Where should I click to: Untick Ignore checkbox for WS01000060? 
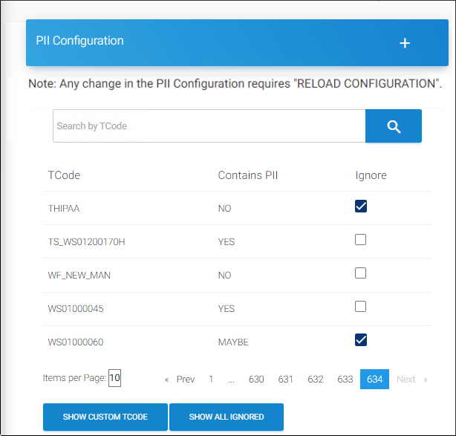[361, 340]
